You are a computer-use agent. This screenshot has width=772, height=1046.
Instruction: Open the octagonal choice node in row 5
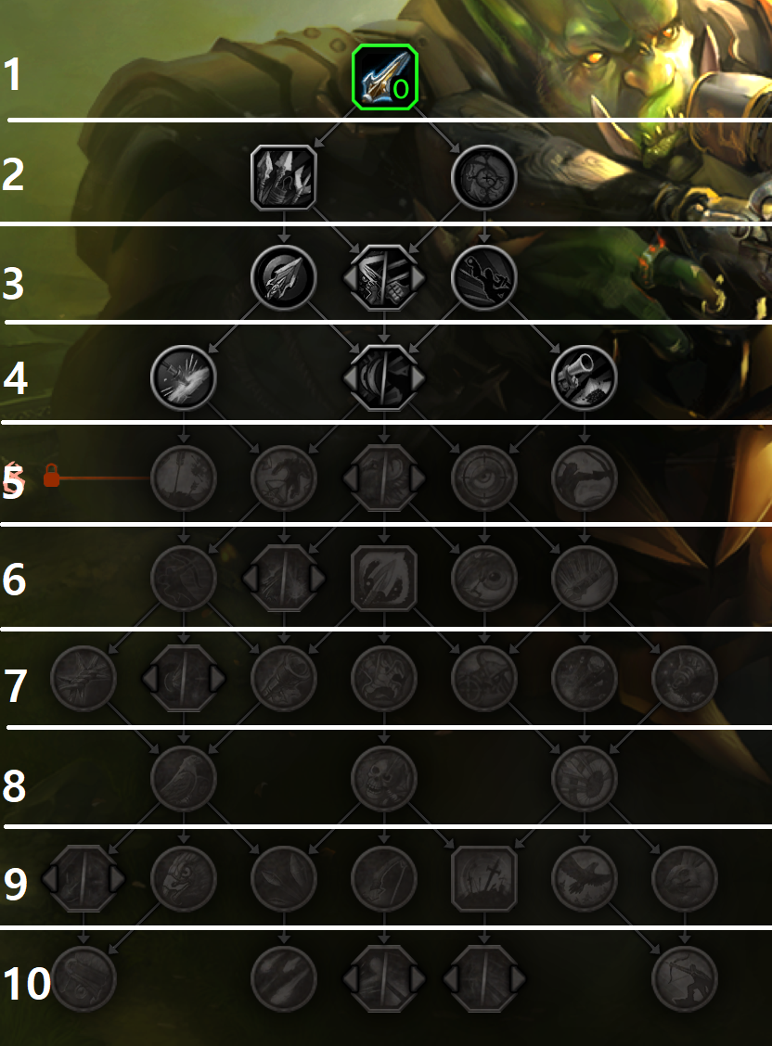tap(383, 478)
